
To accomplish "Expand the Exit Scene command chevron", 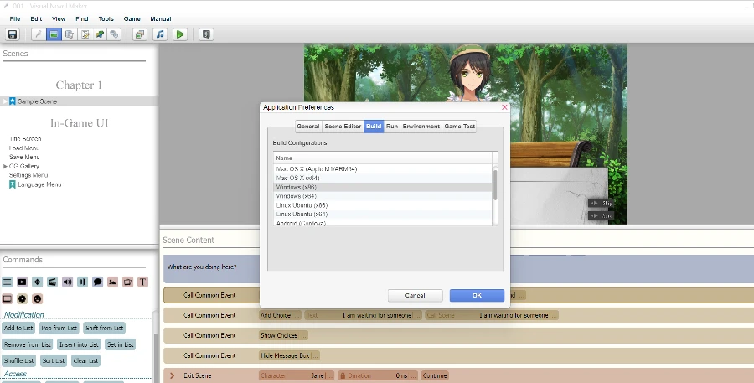I will click(x=172, y=375).
